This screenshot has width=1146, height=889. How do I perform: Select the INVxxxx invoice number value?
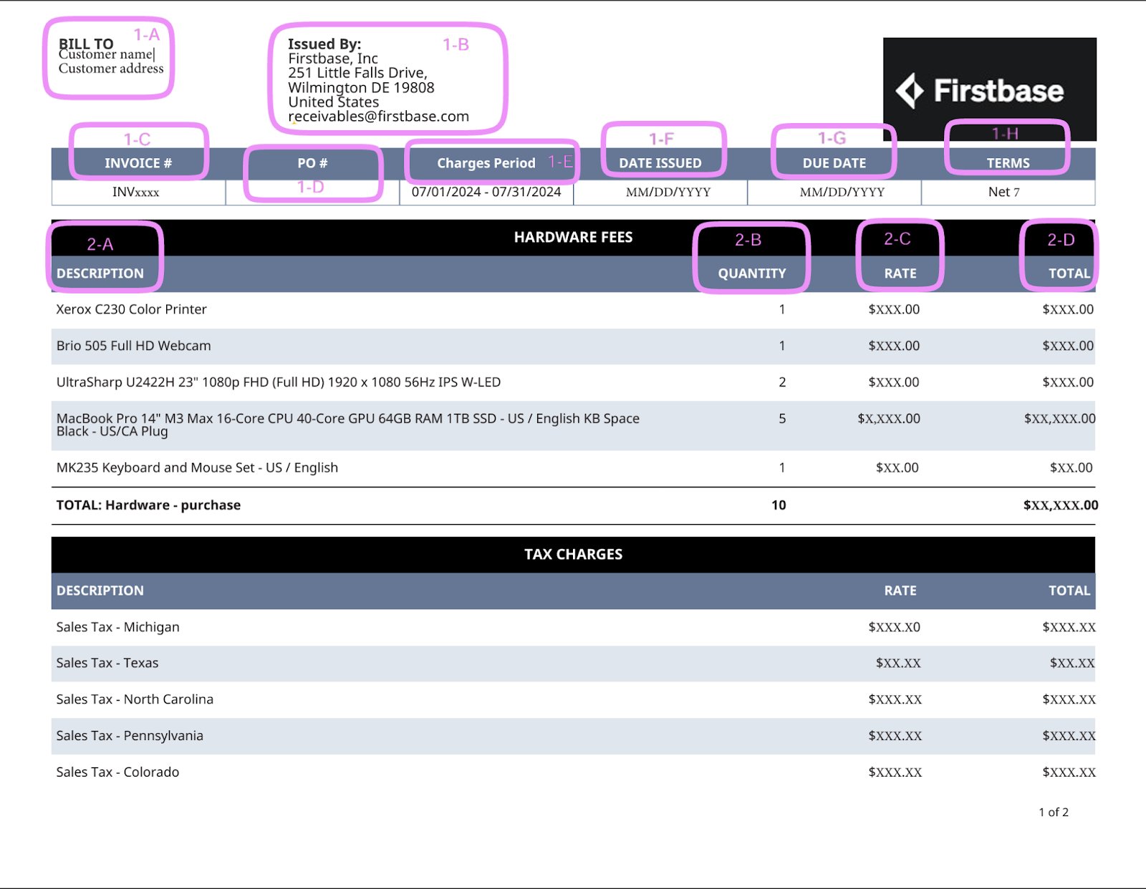coord(136,192)
